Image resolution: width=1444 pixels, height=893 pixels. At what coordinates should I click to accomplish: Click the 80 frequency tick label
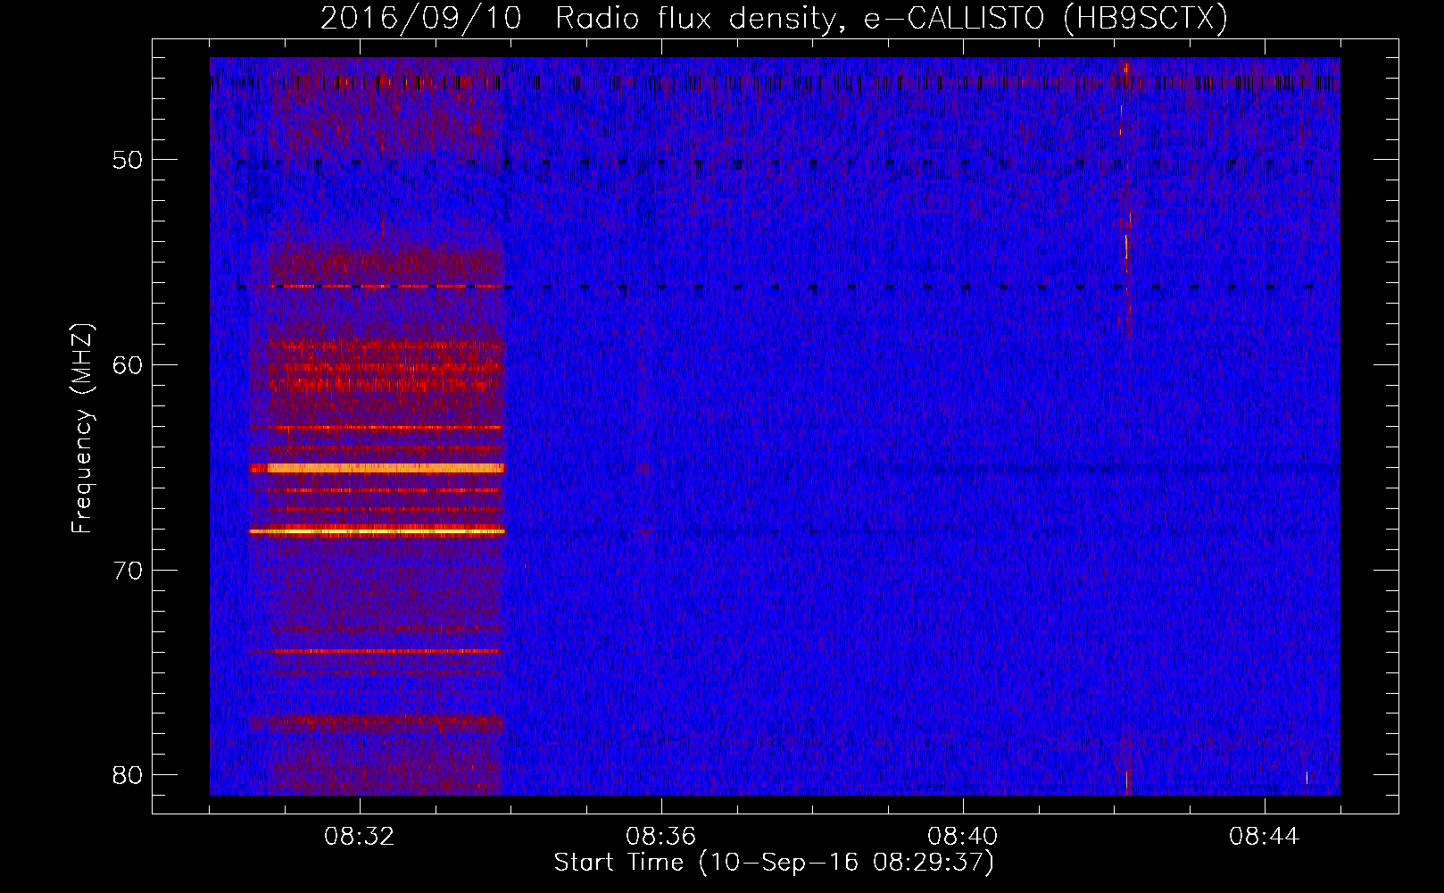click(x=128, y=775)
